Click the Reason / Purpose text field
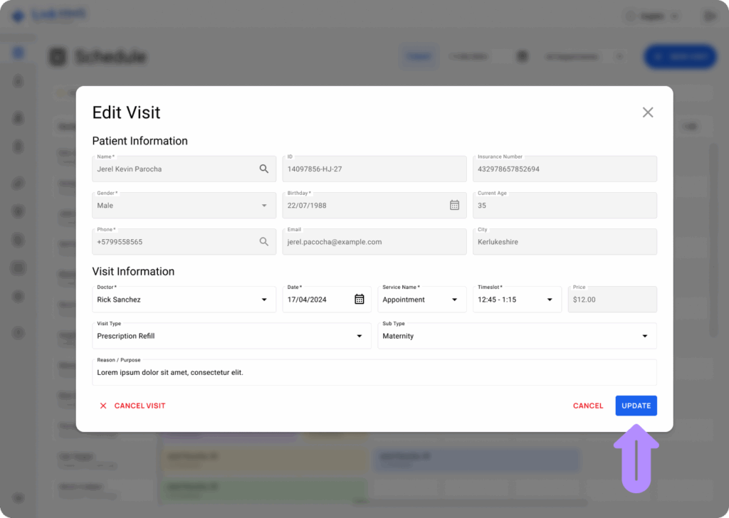The width and height of the screenshot is (729, 518). click(374, 372)
